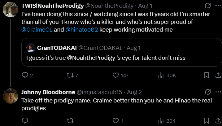Open more options on NoahTheProdigy's tweet
222x126 pixels.
[x=218, y=6]
